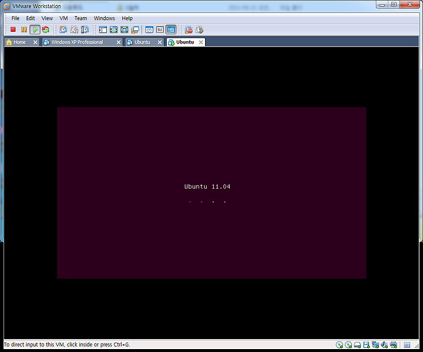The image size is (423, 352).
Task: Open the Windows menu
Action: point(104,18)
